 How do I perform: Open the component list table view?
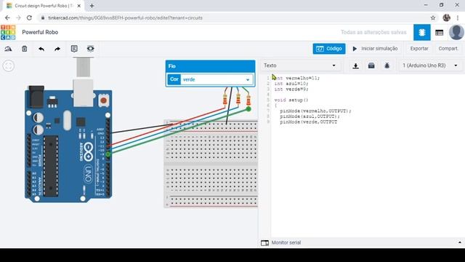click(439, 33)
